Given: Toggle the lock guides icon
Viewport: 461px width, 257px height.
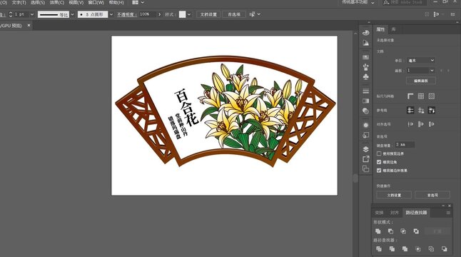Looking at the screenshot, I should coord(421,110).
